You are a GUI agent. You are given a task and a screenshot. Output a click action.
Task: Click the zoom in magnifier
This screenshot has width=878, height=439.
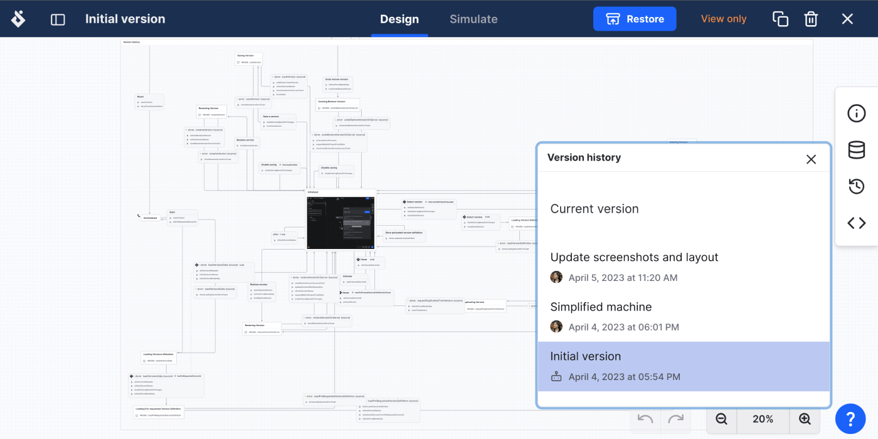click(x=805, y=419)
